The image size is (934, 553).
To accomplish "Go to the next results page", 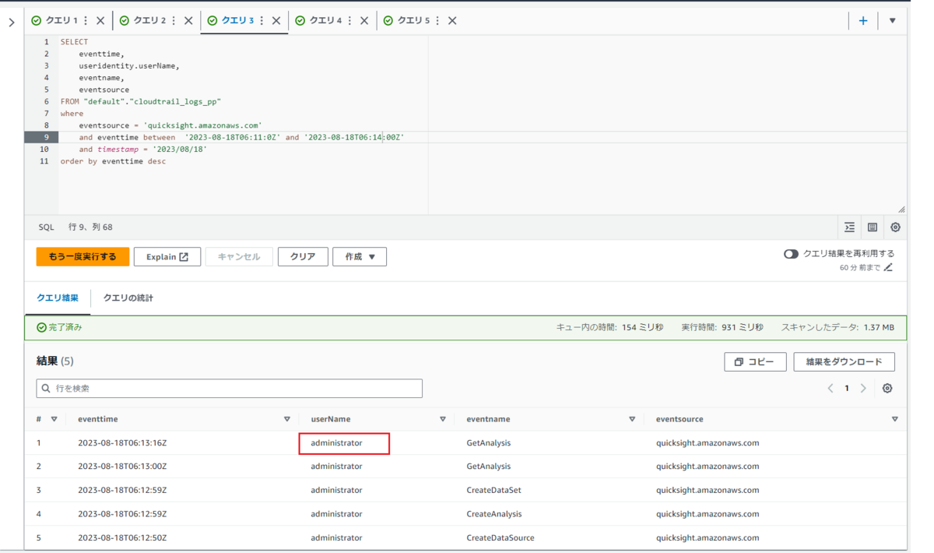I will tap(863, 388).
